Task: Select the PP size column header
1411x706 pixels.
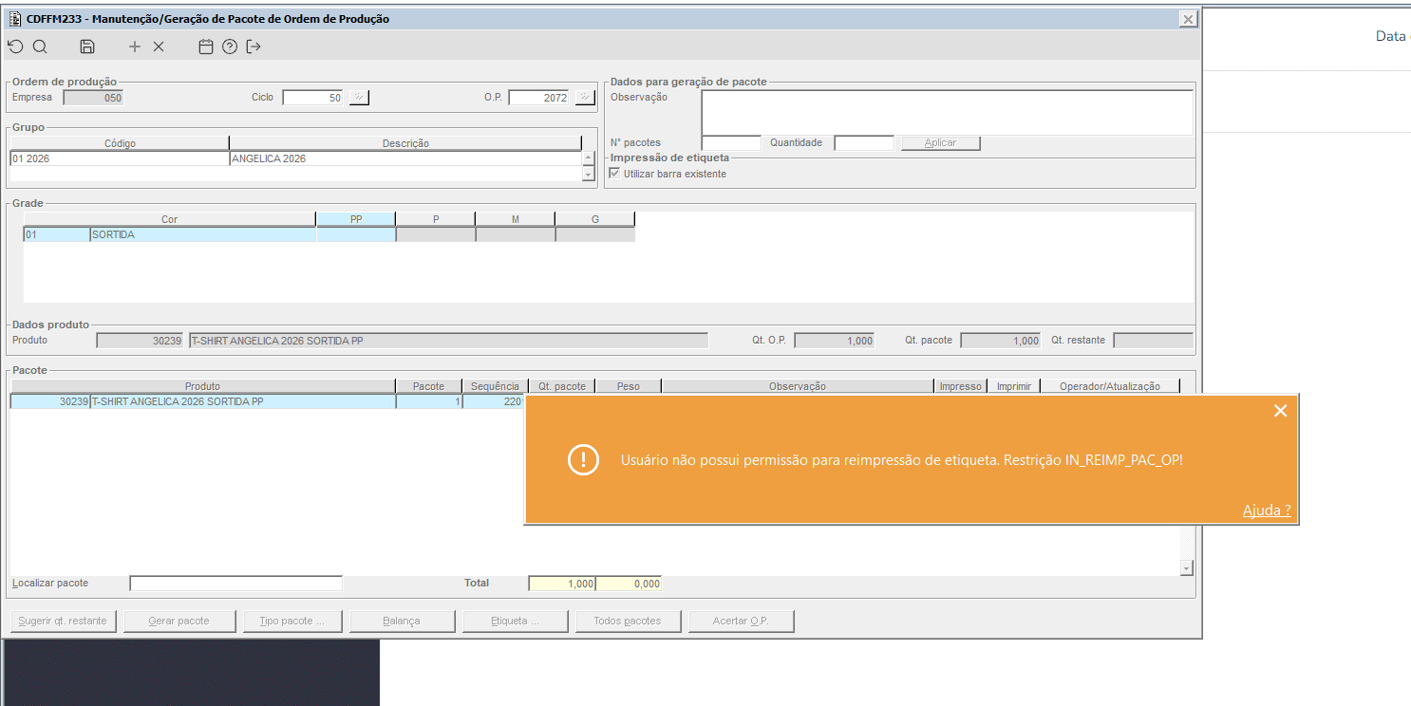Action: click(x=356, y=219)
